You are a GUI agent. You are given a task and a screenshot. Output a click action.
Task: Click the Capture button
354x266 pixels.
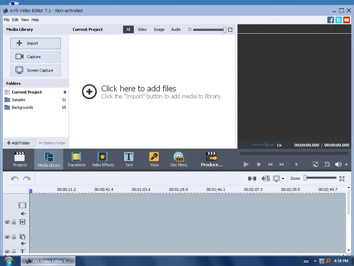point(36,57)
